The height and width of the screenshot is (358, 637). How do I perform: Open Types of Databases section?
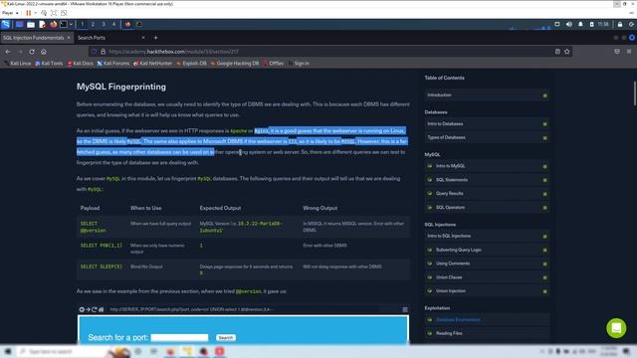(x=487, y=137)
